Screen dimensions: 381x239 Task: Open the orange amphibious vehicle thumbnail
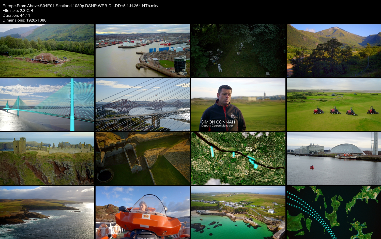(143, 213)
